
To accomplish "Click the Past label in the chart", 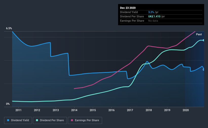I will click(x=199, y=34).
